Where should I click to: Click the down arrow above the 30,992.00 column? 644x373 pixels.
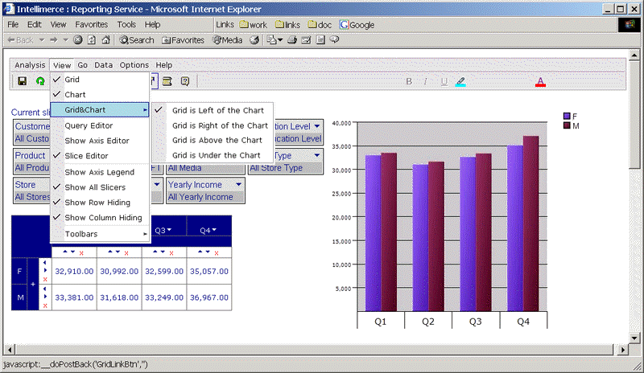pyautogui.click(x=118, y=252)
